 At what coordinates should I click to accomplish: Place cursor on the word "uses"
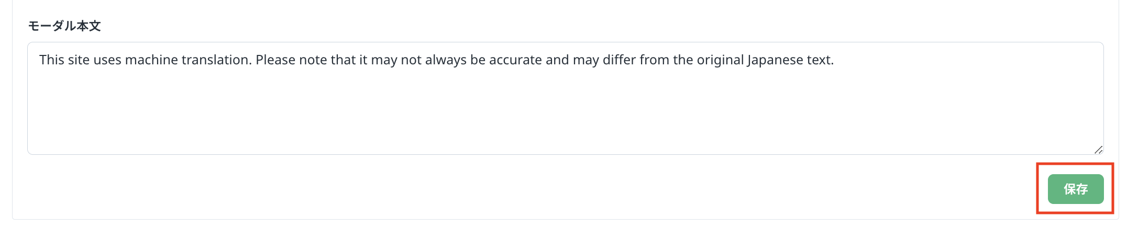(107, 60)
